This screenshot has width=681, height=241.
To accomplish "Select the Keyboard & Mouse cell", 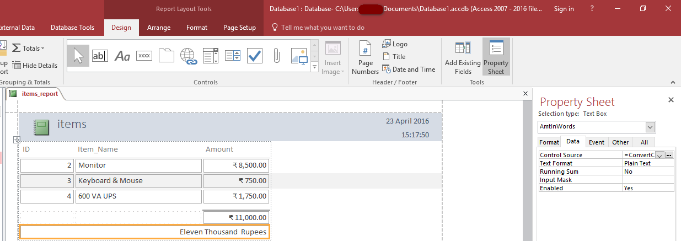I will 138,180.
